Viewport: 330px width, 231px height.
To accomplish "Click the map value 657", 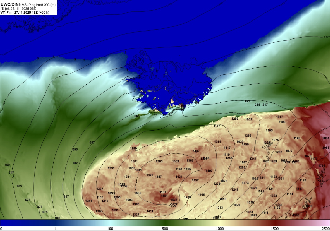I will (x=92, y=143).
